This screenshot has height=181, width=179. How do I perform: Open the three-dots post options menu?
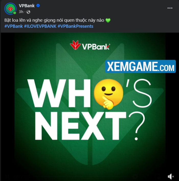[x=170, y=8]
